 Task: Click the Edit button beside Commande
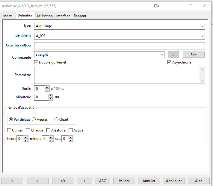coord(194,55)
